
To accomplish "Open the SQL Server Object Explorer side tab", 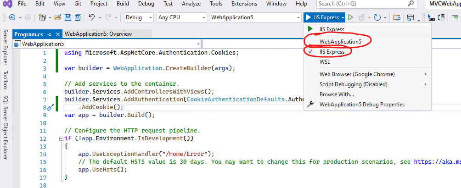I will coord(6,128).
